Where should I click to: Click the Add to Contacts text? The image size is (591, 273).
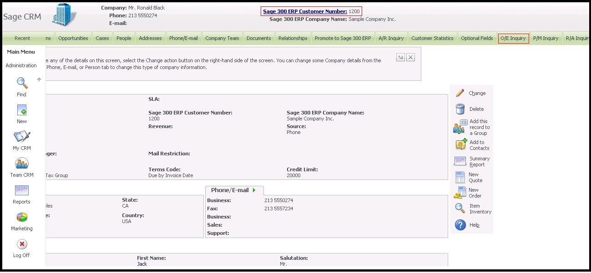tap(480, 145)
